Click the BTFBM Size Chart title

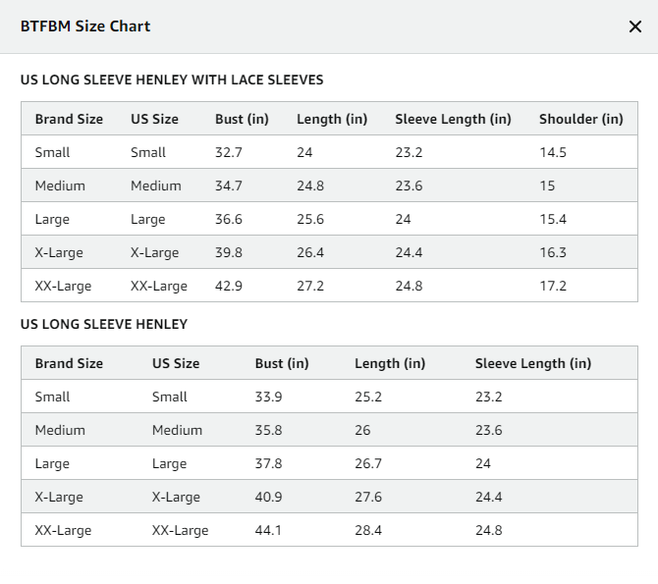point(85,27)
